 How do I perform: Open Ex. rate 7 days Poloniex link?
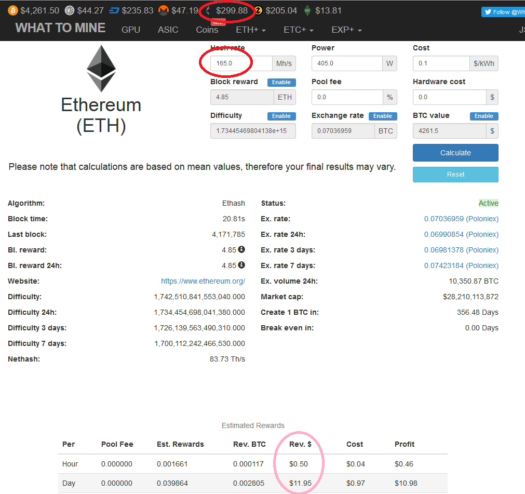click(461, 265)
